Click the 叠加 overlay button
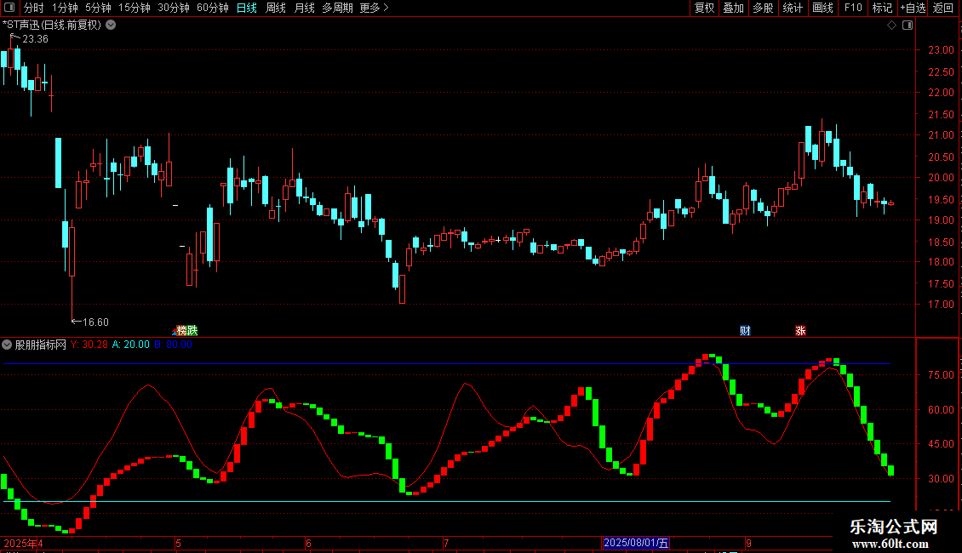This screenshot has height=553, width=962. 733,8
